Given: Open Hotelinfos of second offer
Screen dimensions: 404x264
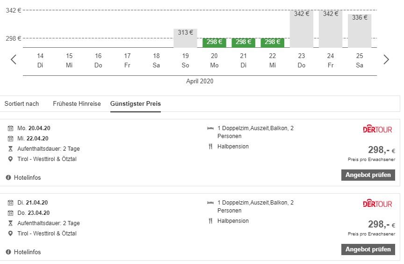Looking at the screenshot, I should click(27, 252).
